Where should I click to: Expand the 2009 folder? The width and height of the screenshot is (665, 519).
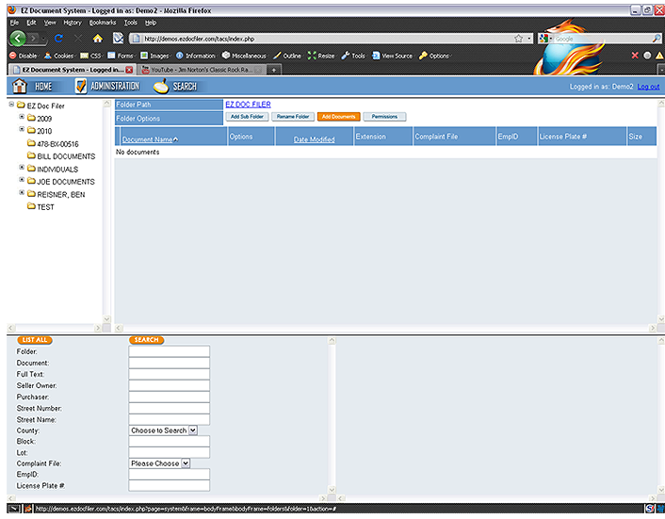[x=22, y=116]
